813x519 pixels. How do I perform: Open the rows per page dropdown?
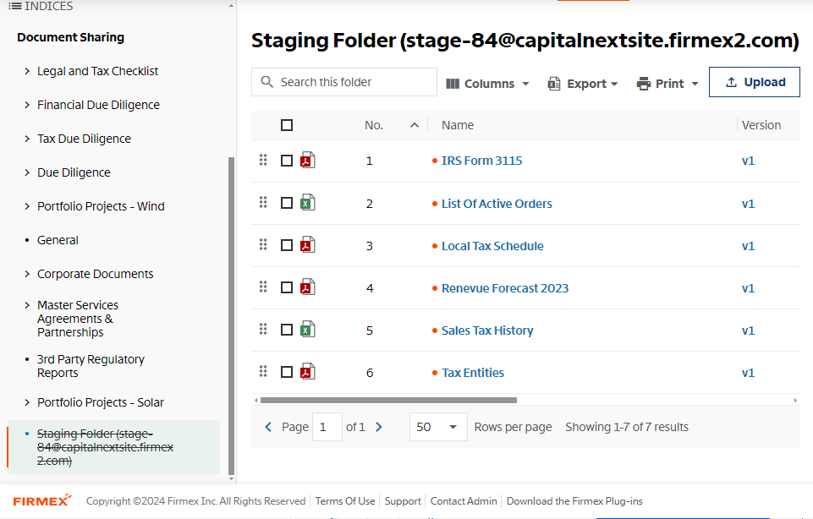pyautogui.click(x=438, y=427)
